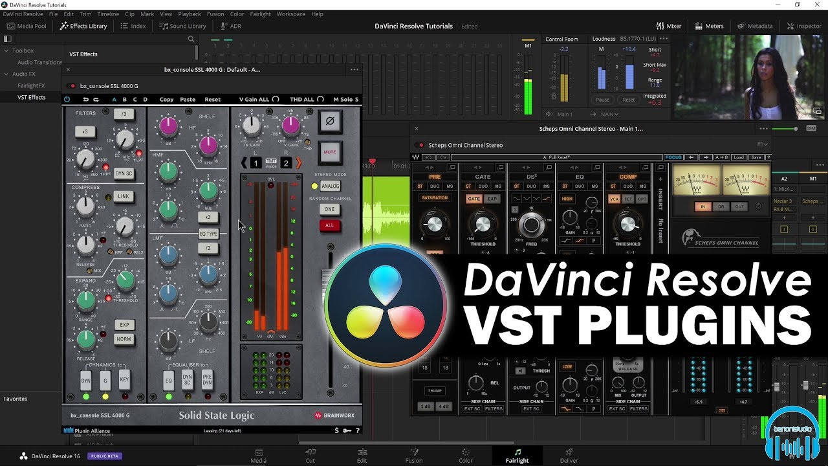Screen dimensions: 828x466
Task: Open the Playback menu
Action: pyautogui.click(x=190, y=14)
